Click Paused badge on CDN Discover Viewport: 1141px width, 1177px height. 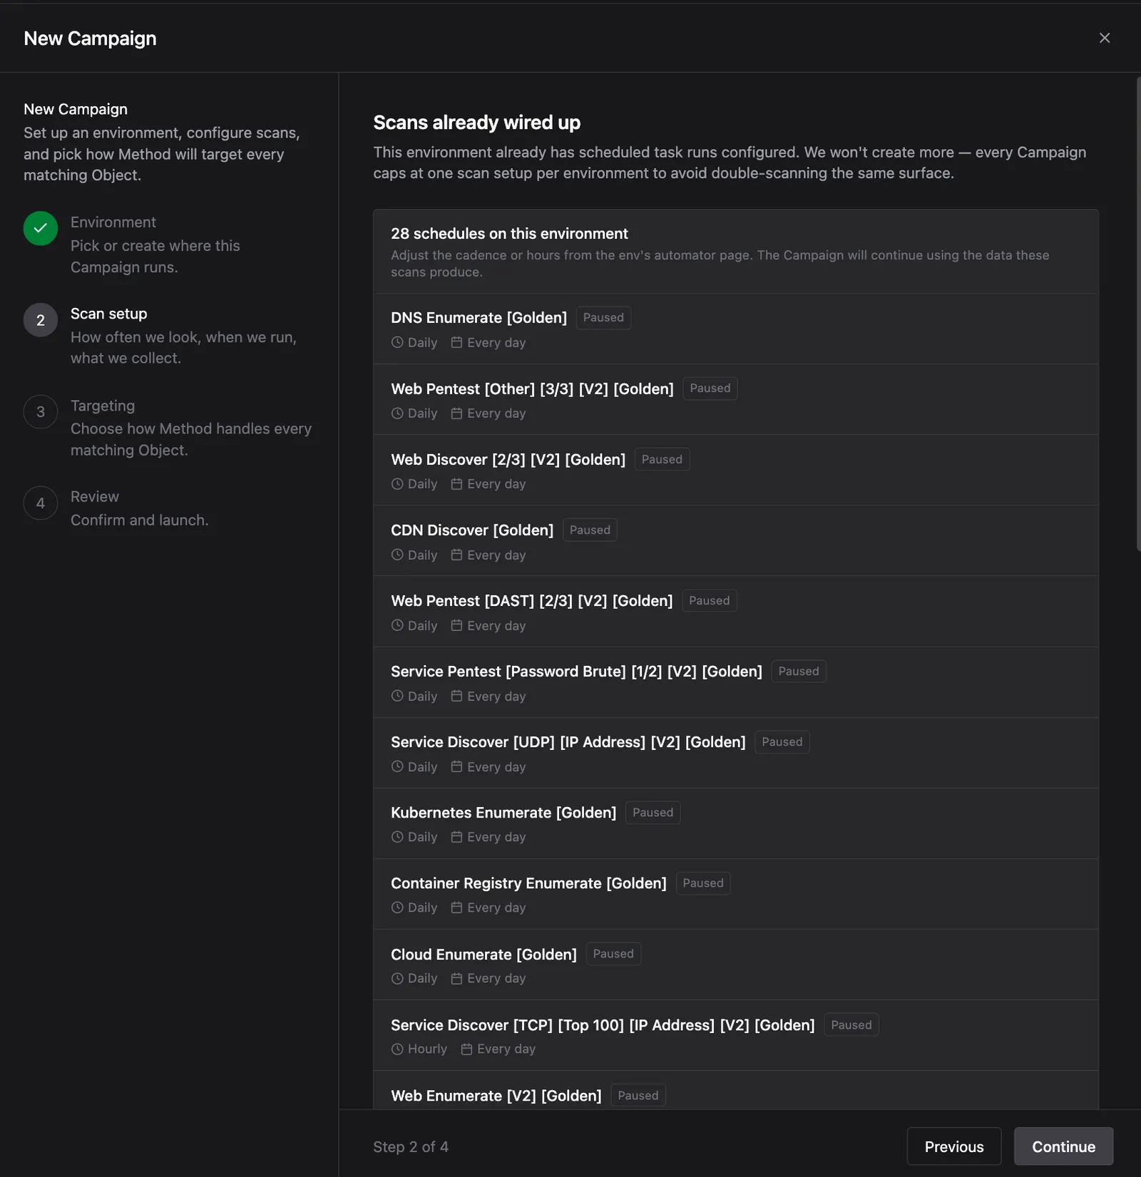(x=590, y=530)
